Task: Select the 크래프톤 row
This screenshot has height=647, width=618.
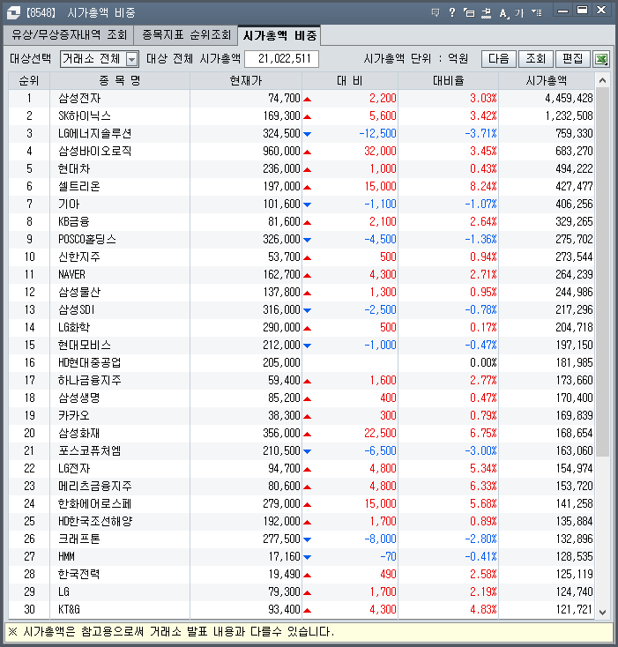Action: click(x=302, y=539)
